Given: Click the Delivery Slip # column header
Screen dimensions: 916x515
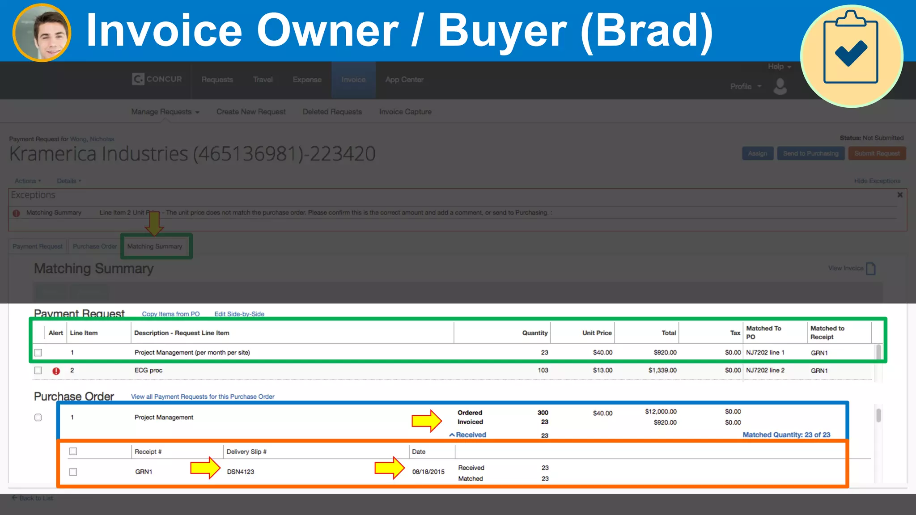Looking at the screenshot, I should (x=246, y=452).
